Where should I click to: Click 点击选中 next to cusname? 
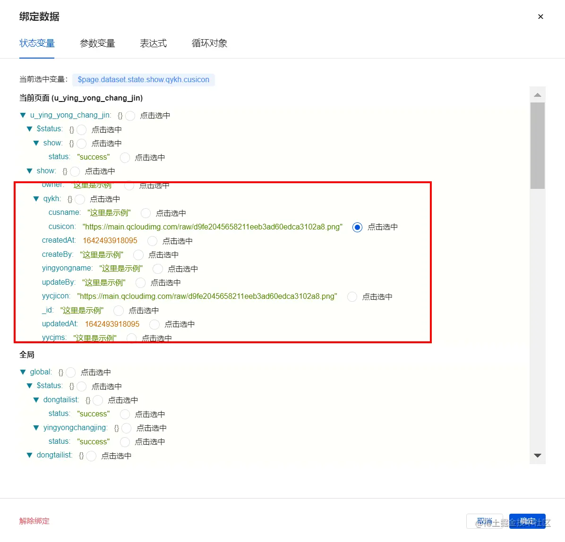[x=171, y=213]
